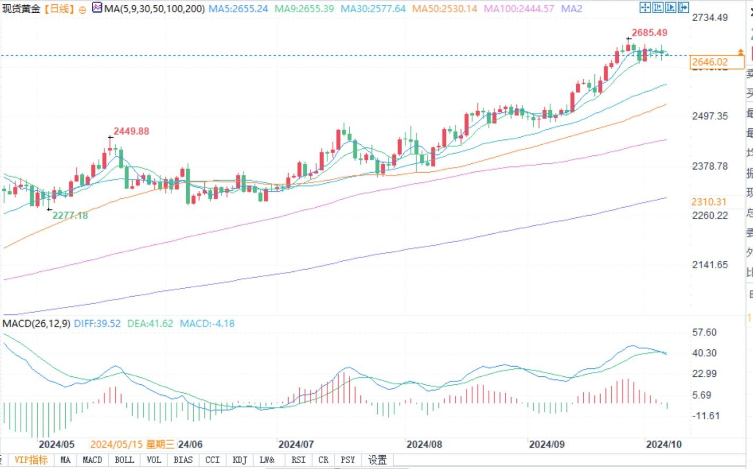Switch to the VIP指标 tab
Screen dimensions: 753x469
point(31,460)
